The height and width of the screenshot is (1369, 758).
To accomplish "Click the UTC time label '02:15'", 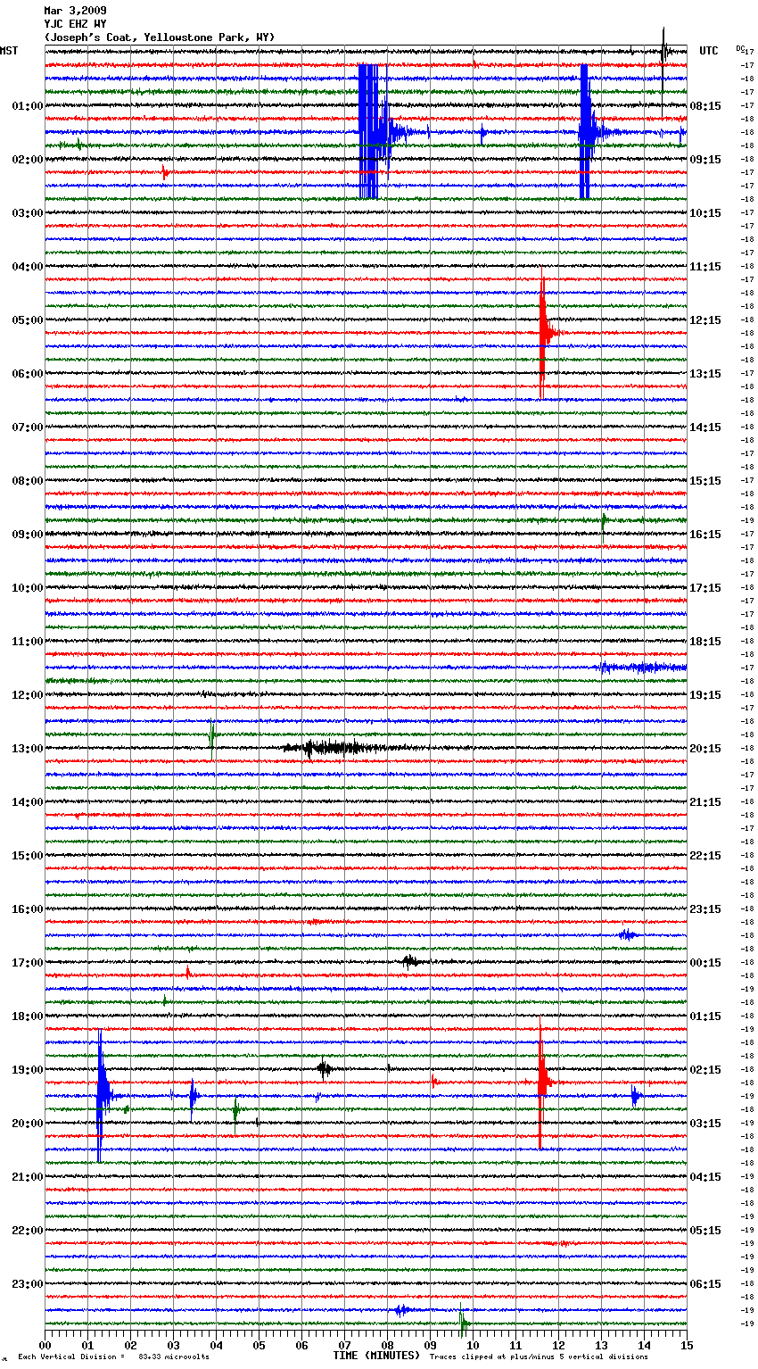I will (705, 1070).
